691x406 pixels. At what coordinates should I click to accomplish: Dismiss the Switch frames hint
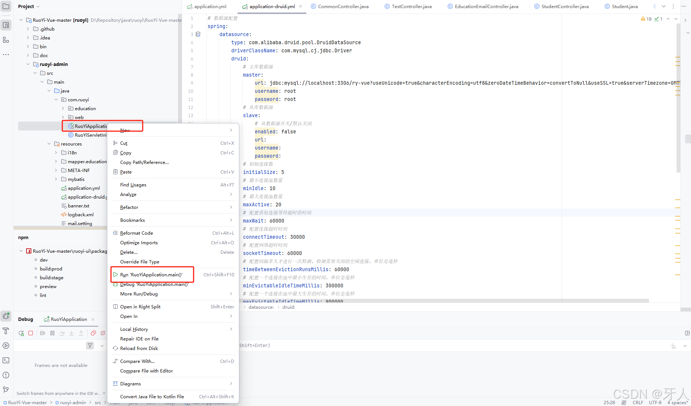(x=104, y=393)
